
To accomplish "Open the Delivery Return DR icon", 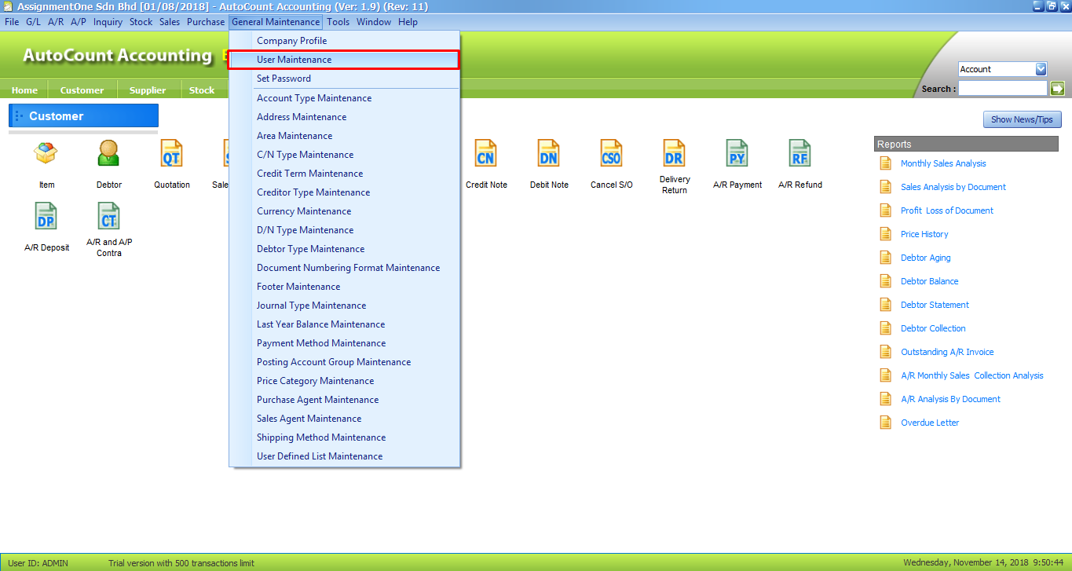I will [x=674, y=153].
